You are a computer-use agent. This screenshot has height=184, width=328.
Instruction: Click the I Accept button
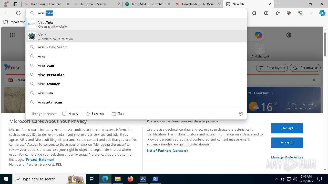point(287,128)
